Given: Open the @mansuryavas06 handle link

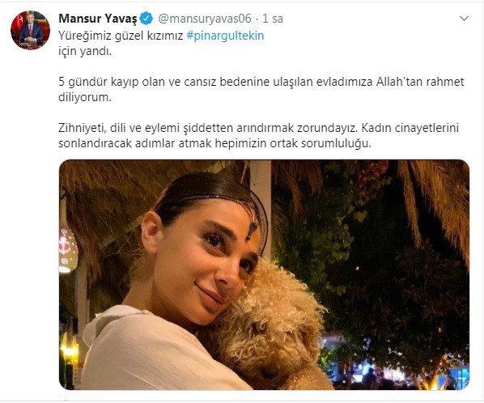Looking at the screenshot, I should click(205, 19).
